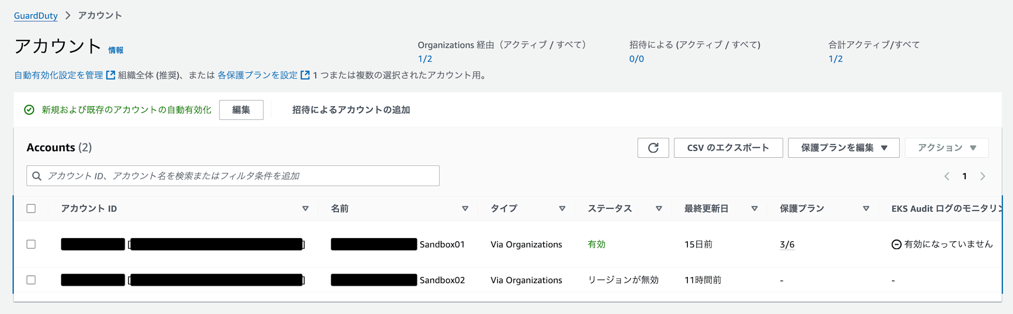Click the refresh icon button
This screenshot has width=1013, height=314.
pos(653,148)
